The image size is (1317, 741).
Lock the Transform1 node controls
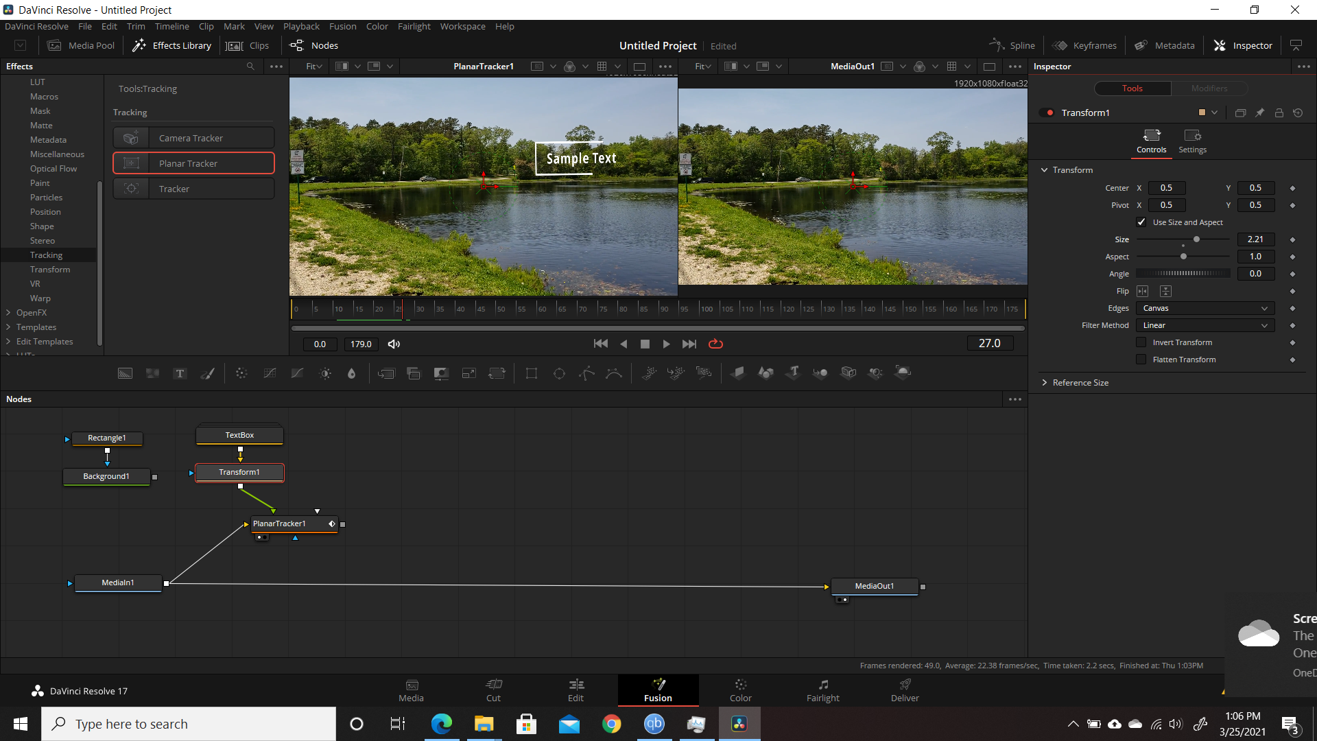1279,113
